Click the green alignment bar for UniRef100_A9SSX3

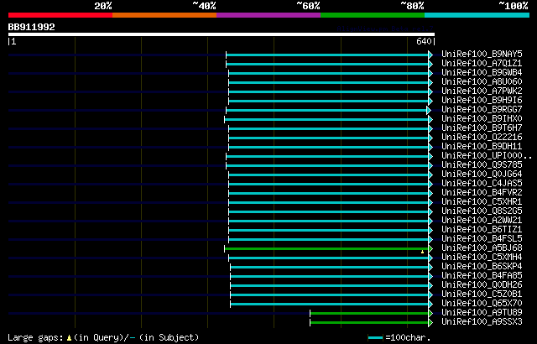(x=369, y=323)
